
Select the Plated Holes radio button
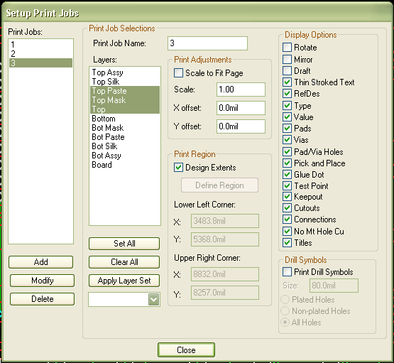[285, 300]
